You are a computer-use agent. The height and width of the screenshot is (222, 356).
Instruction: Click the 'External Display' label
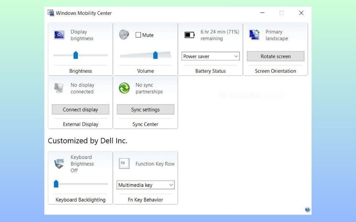tap(81, 124)
